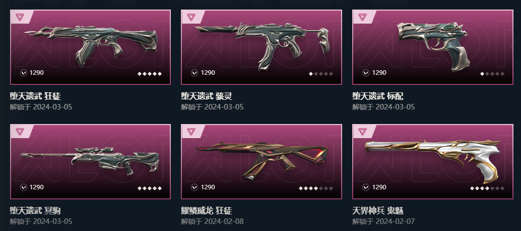Image resolution: width=521 pixels, height=231 pixels.
Task: Click the tier badge icon on 堕天遗武 标配 card
Action: (362, 17)
